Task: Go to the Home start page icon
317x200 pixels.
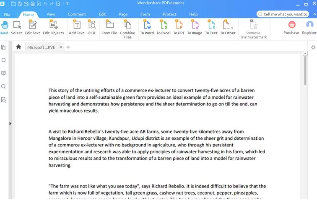Action: click(x=18, y=47)
